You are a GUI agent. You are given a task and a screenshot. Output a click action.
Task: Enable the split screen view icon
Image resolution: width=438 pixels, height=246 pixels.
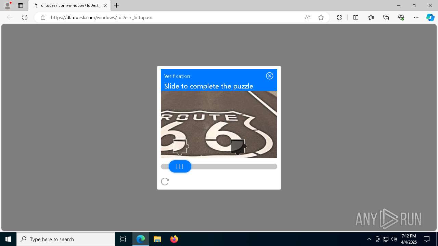(x=356, y=17)
